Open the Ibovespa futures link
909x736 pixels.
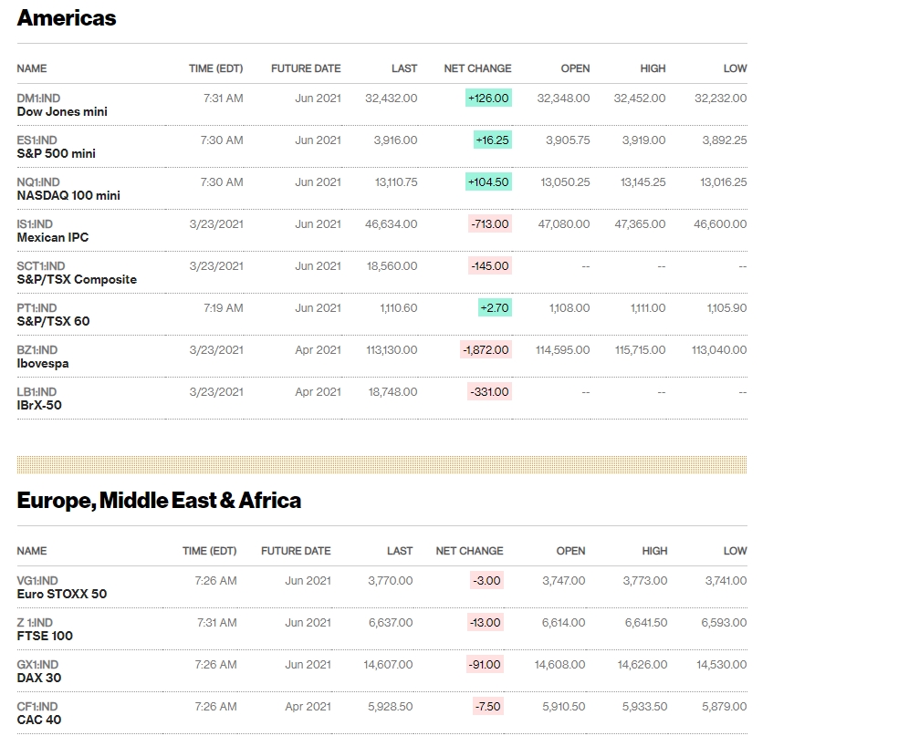pos(43,363)
